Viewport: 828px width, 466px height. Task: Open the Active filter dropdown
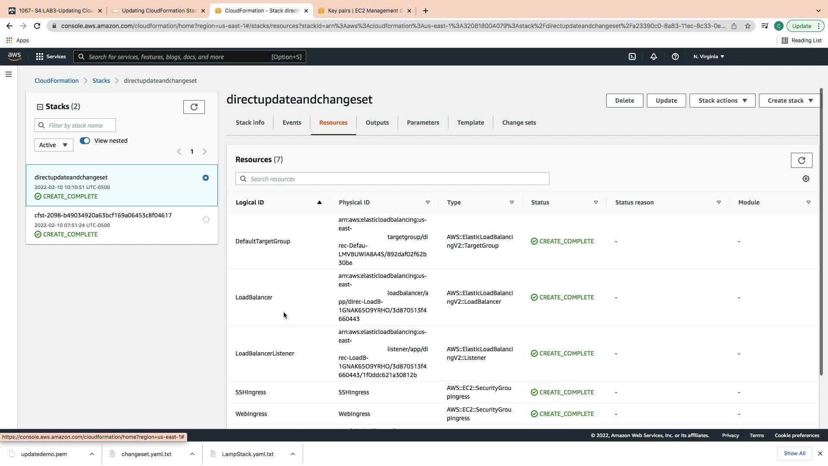click(53, 145)
